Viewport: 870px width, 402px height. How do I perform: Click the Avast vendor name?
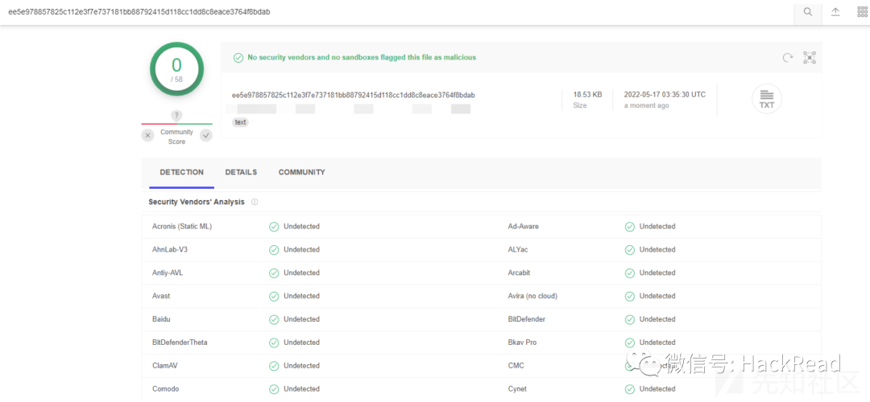tap(161, 296)
